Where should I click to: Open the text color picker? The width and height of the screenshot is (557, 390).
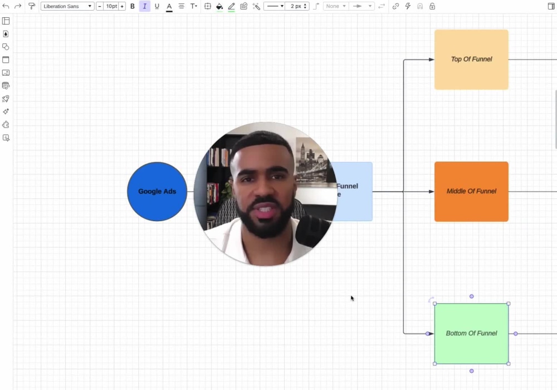[x=169, y=6]
